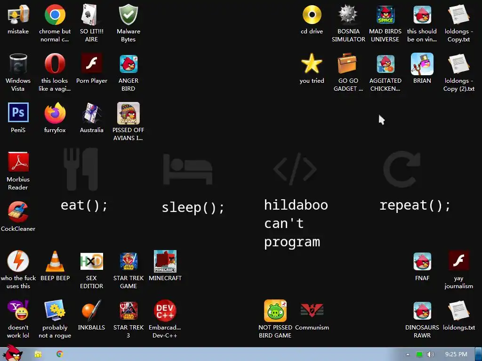This screenshot has width=482, height=361.
Task: Click the 9:25 PM taskbar clock
Action: tap(456, 354)
